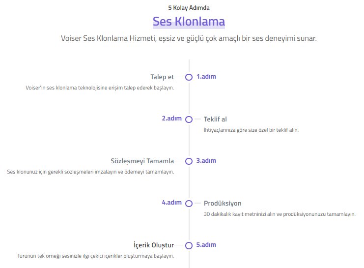Select the 'Prodüksiyon' step title
The image size is (364, 268).
tap(223, 204)
